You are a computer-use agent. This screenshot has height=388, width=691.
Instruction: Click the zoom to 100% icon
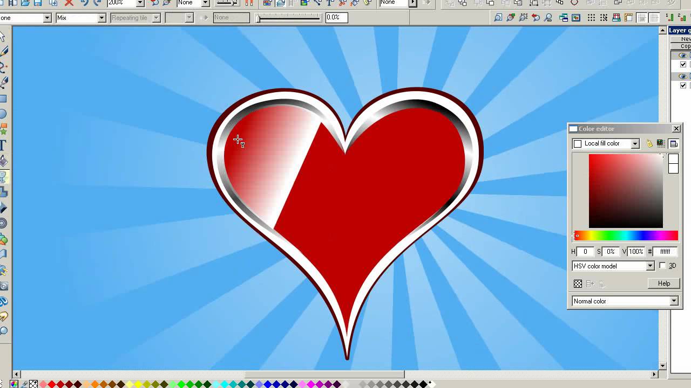pos(548,18)
